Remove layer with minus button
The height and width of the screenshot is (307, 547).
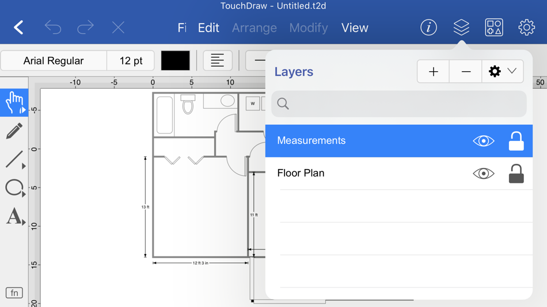pos(466,71)
